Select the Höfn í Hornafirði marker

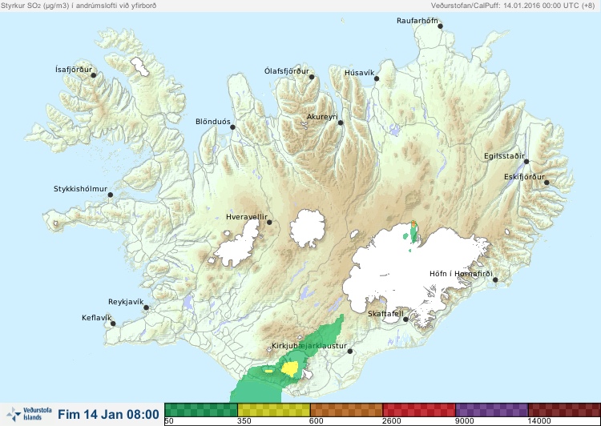(495, 279)
